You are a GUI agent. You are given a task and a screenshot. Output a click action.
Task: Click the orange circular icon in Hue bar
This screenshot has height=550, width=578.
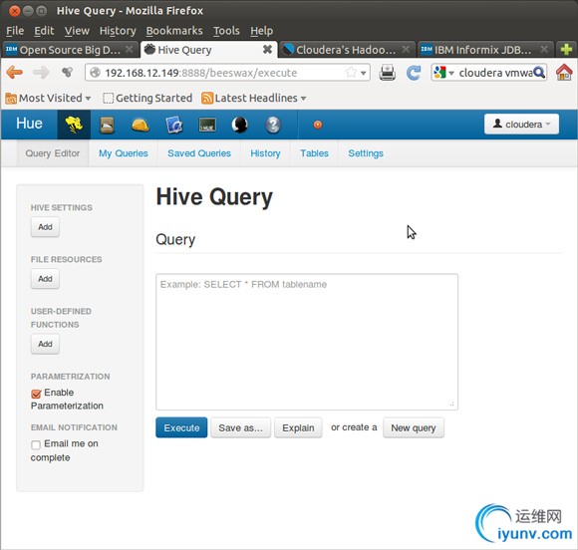point(318,125)
